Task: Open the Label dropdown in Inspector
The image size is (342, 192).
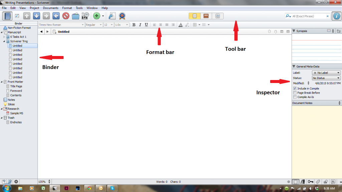Action: tap(326, 73)
